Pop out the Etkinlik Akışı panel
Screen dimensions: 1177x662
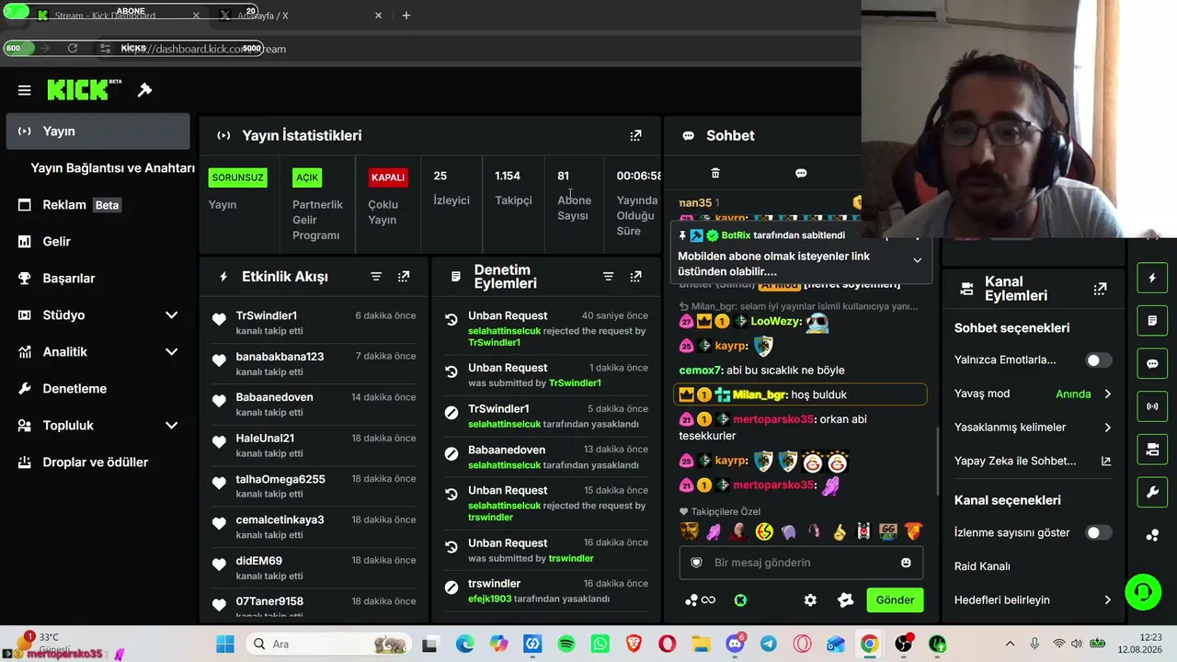click(x=404, y=277)
